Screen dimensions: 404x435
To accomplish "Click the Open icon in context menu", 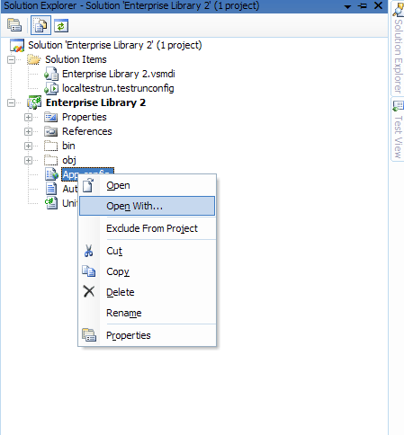I will pyautogui.click(x=88, y=185).
